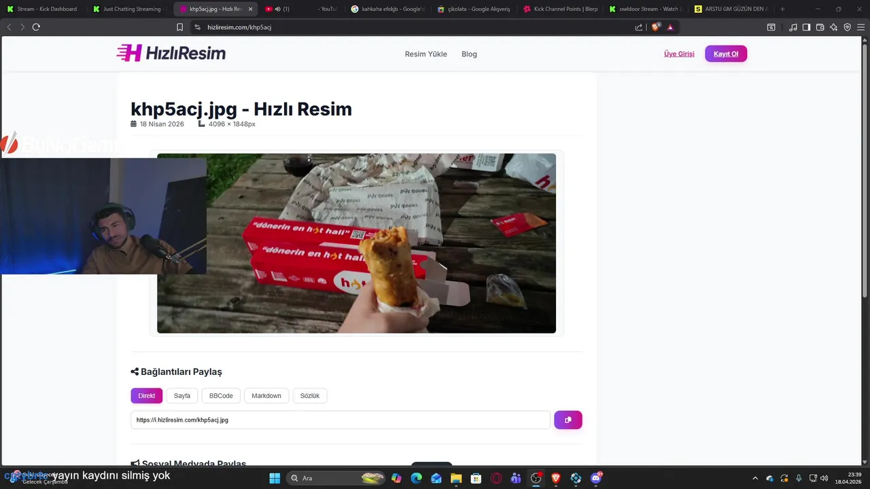Go forward in browser history
Viewport: 870px width, 489px height.
point(22,27)
